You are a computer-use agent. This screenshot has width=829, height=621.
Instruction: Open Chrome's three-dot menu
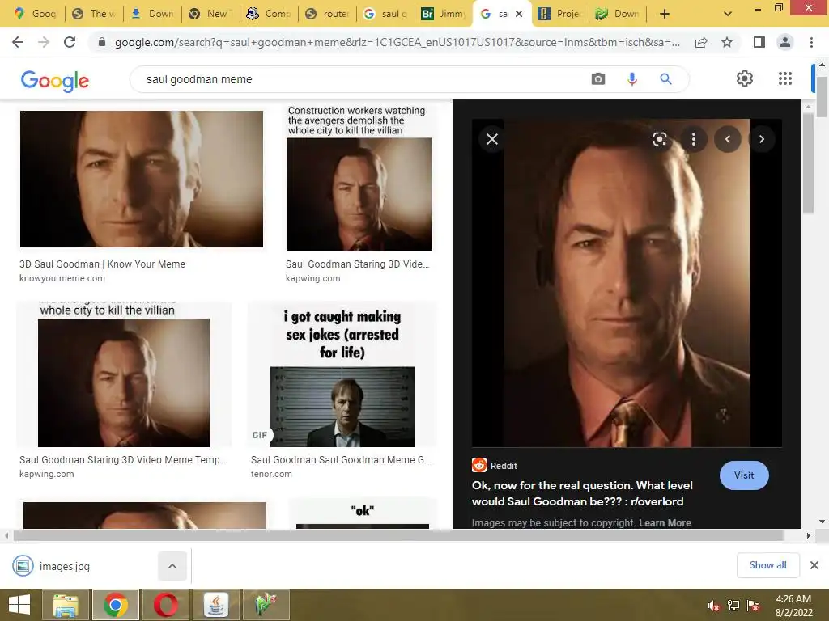point(811,42)
